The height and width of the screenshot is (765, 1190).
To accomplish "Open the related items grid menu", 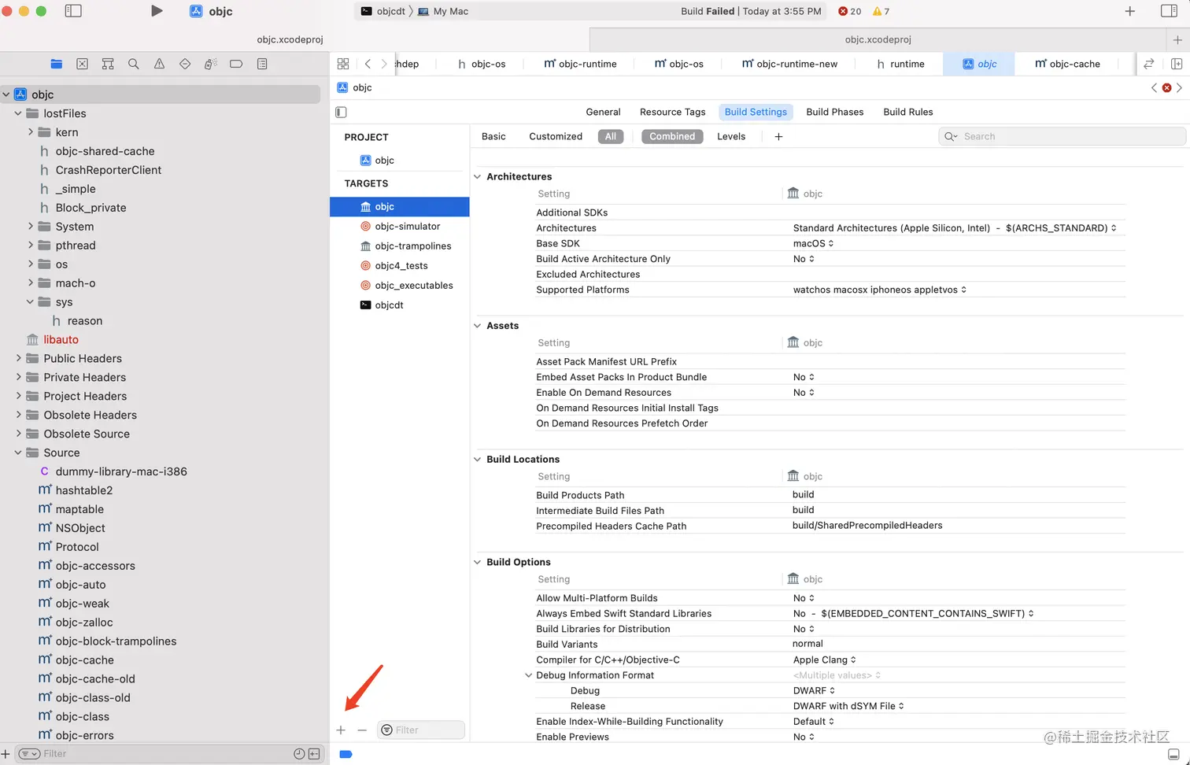I will (343, 64).
